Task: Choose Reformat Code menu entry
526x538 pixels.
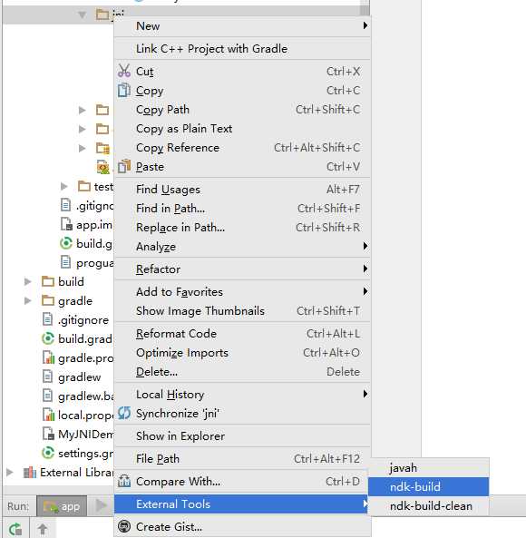Action: click(x=242, y=334)
